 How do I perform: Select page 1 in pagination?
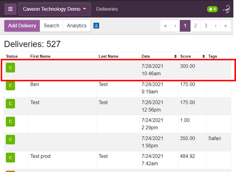(185, 26)
